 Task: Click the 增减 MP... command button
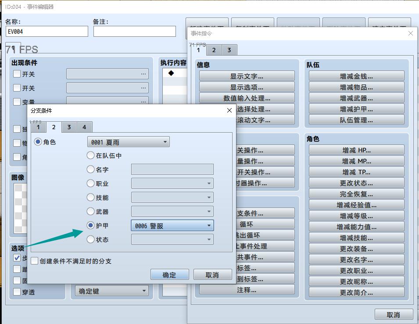(356, 161)
